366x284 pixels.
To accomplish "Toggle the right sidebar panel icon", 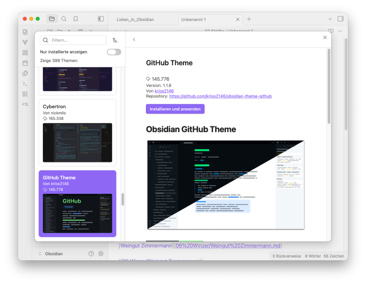I will click(341, 19).
